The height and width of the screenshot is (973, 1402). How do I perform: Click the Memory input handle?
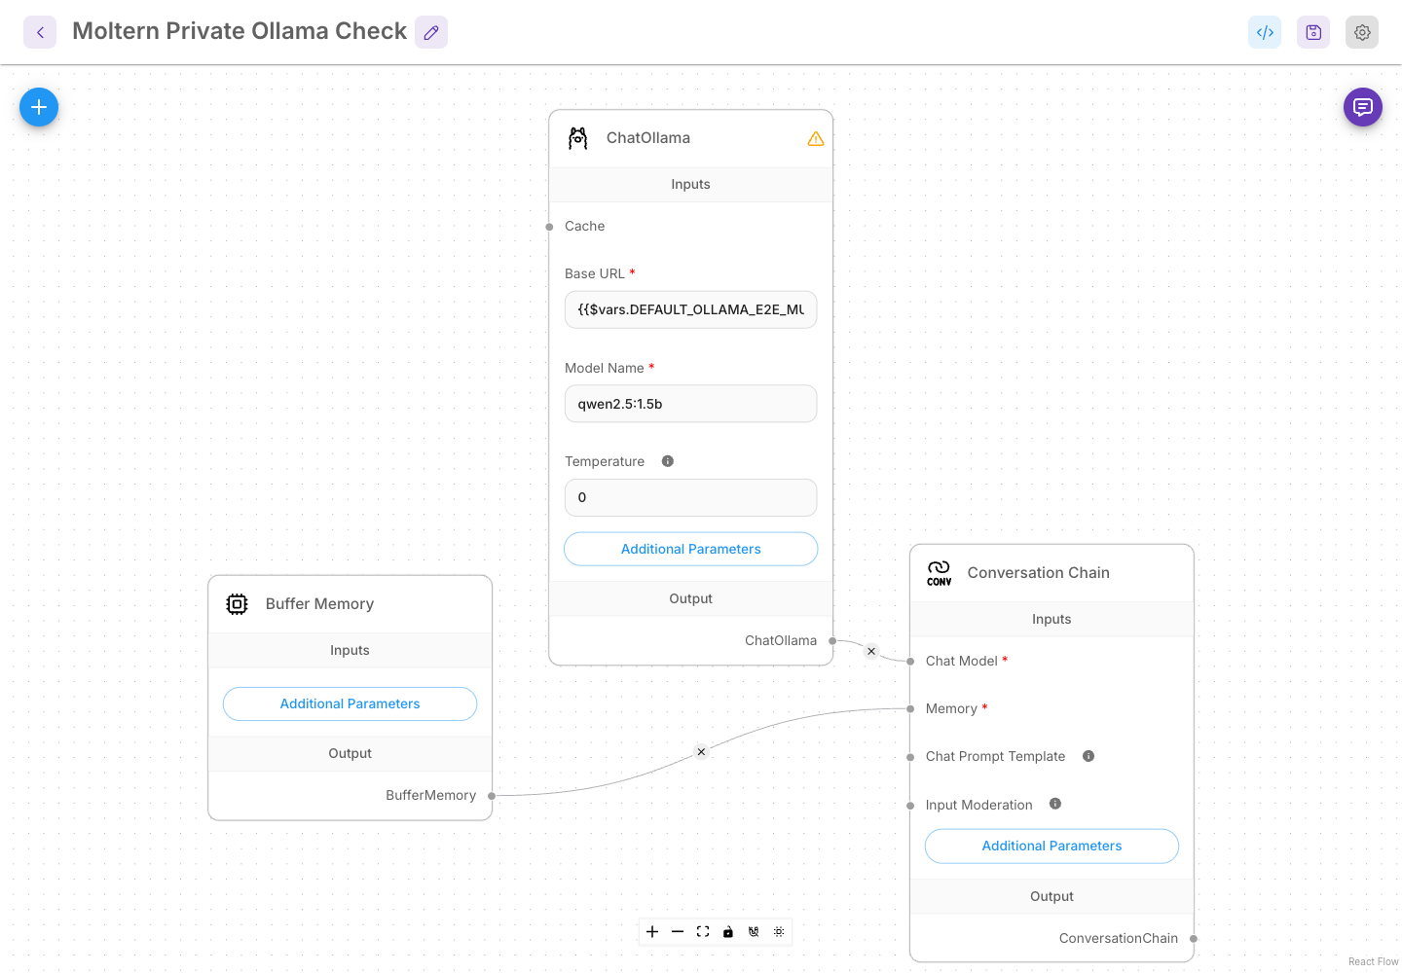click(x=910, y=708)
